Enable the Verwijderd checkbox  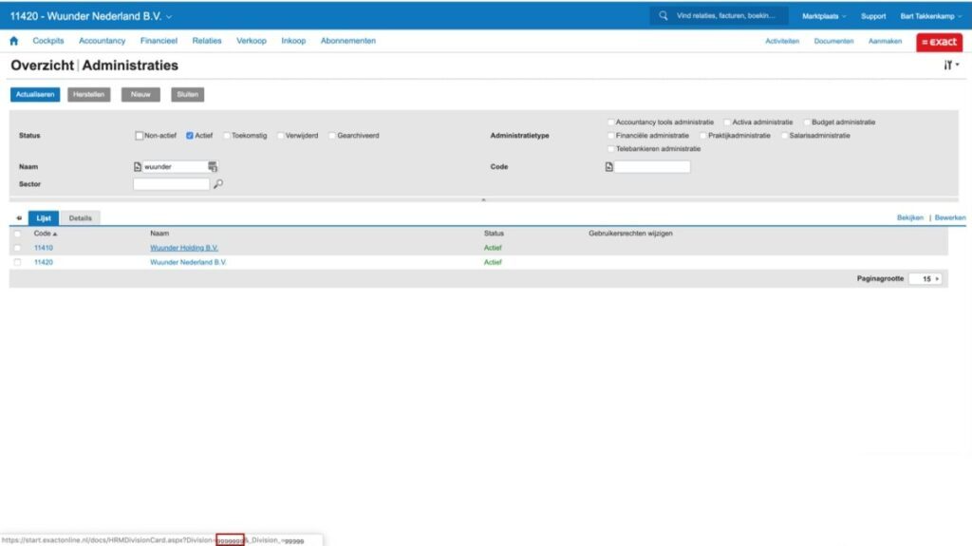(x=280, y=135)
